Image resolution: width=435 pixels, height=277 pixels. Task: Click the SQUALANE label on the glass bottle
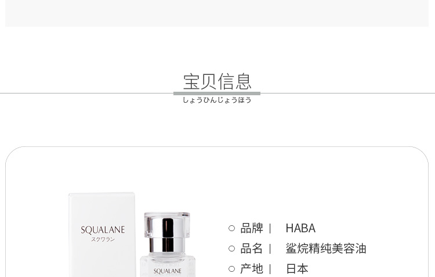(167, 271)
